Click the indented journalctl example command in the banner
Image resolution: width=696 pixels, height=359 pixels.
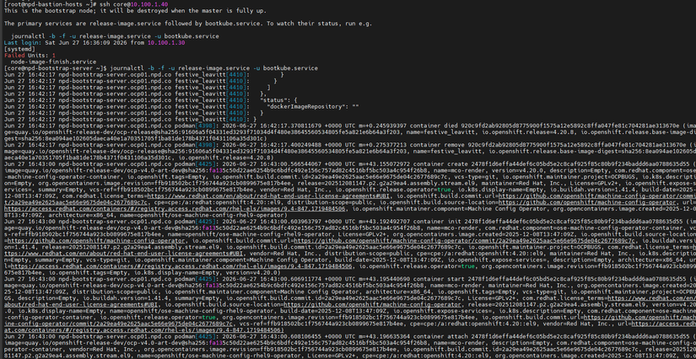115,36
